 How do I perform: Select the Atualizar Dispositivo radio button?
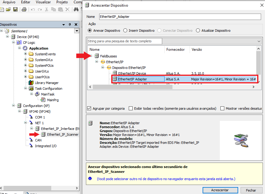(x=198, y=31)
